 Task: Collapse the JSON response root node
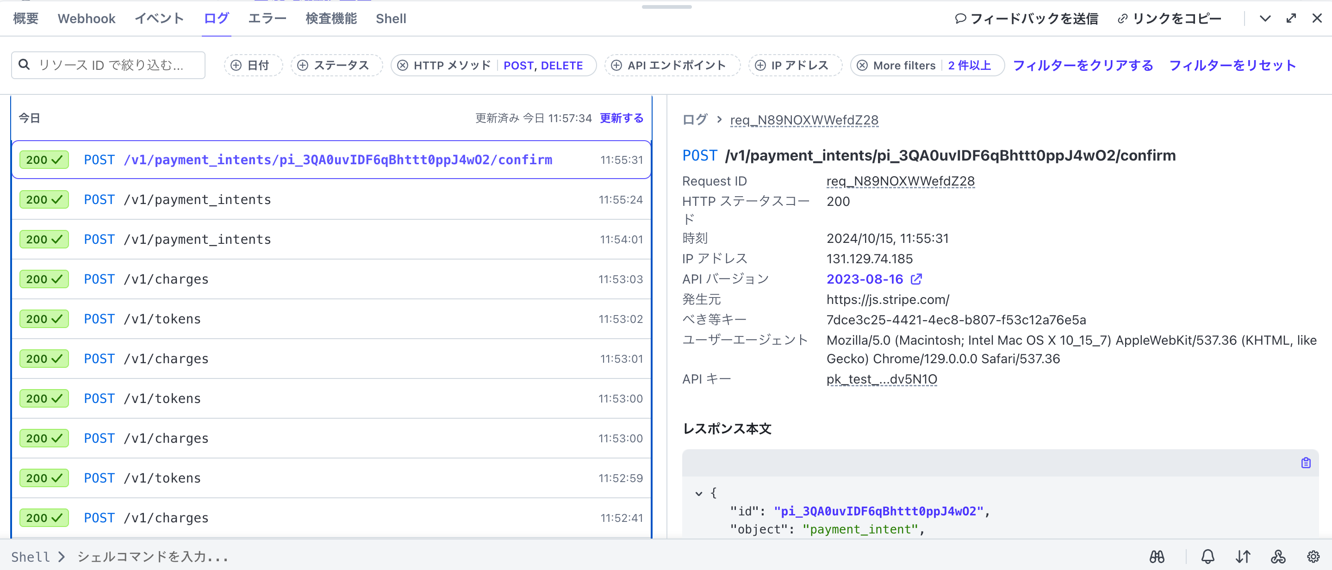click(698, 493)
